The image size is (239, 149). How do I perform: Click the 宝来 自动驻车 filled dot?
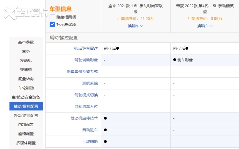(x=105, y=130)
